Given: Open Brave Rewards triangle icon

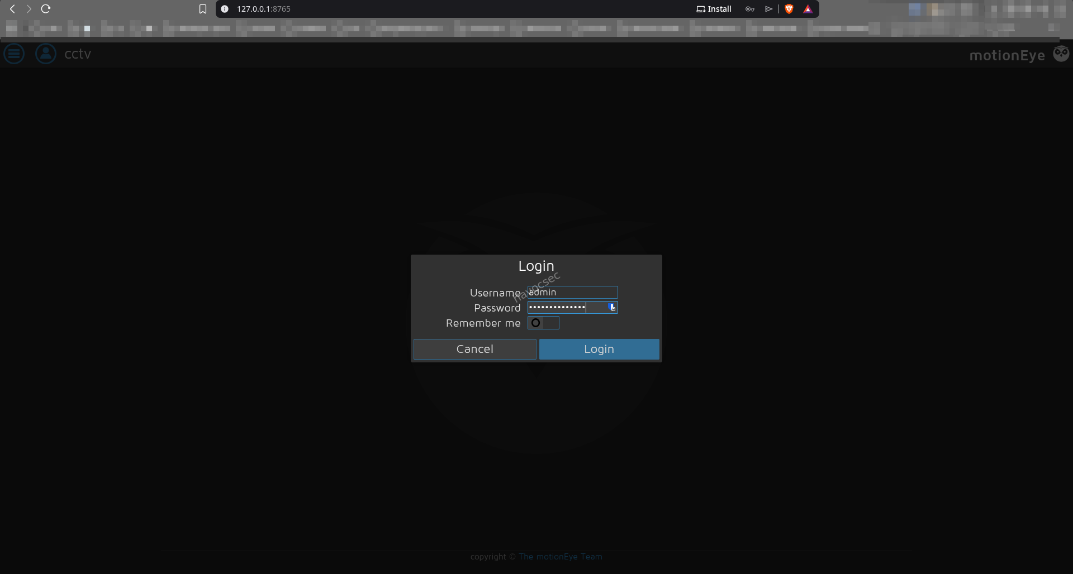Looking at the screenshot, I should pyautogui.click(x=808, y=9).
